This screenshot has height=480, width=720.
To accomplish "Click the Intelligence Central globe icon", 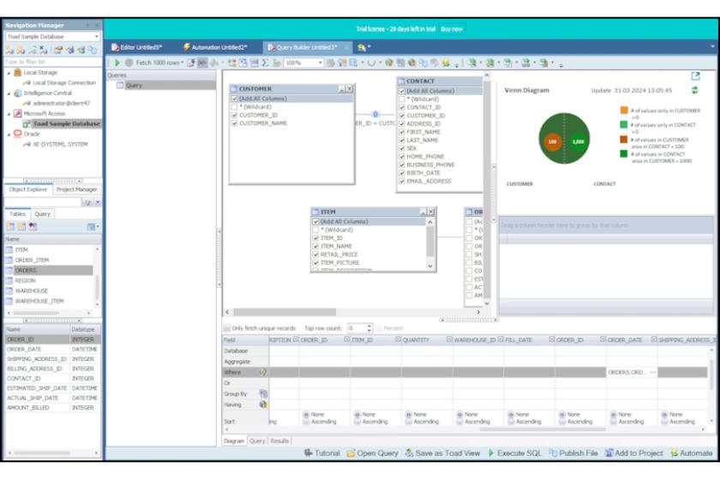I will 17,93.
